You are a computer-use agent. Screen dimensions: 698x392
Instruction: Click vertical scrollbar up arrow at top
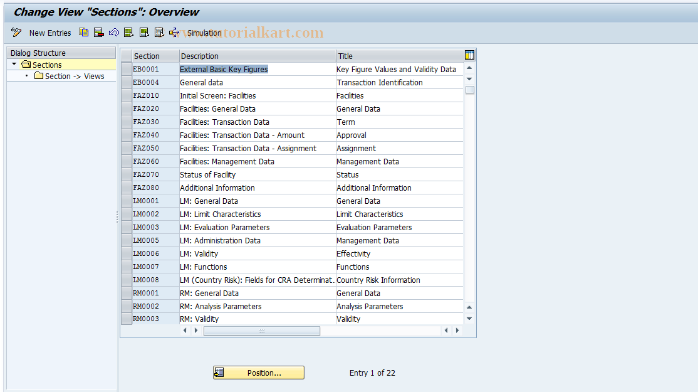coord(469,68)
